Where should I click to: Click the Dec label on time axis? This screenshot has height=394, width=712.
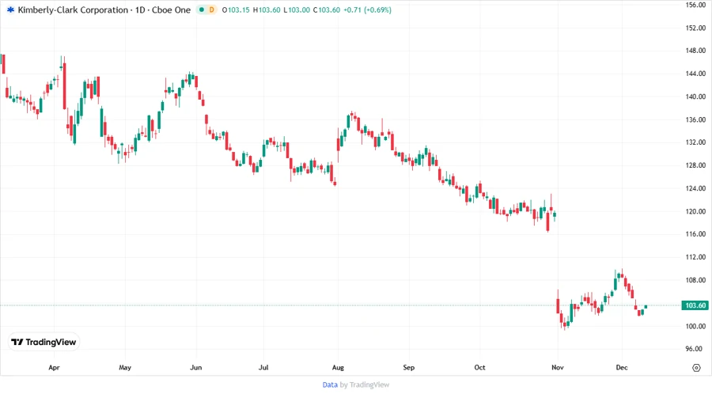(x=622, y=368)
